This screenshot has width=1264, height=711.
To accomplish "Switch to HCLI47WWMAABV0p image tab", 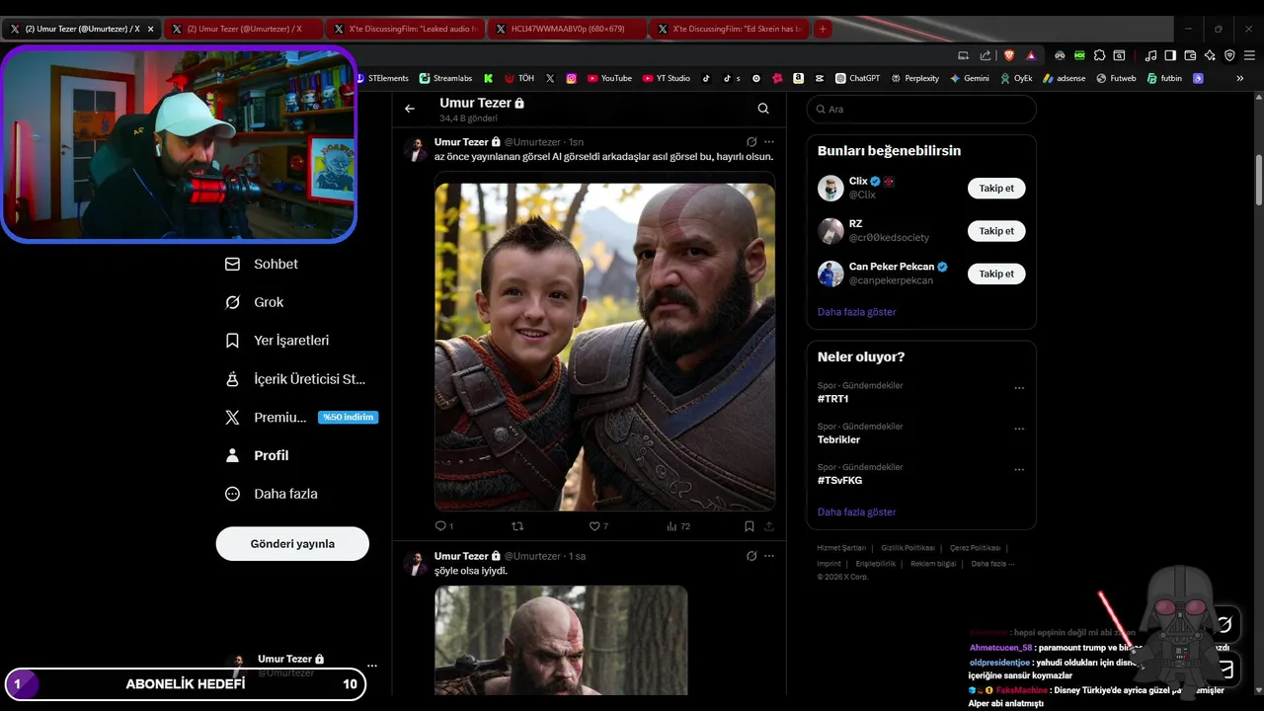I will click(568, 29).
